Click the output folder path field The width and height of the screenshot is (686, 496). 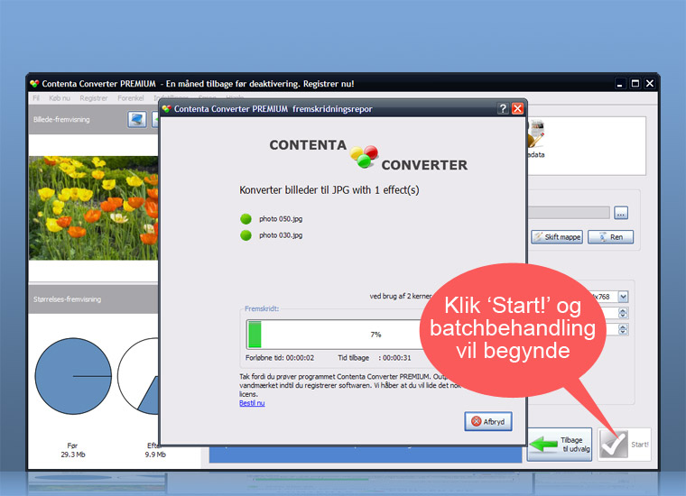click(x=569, y=213)
